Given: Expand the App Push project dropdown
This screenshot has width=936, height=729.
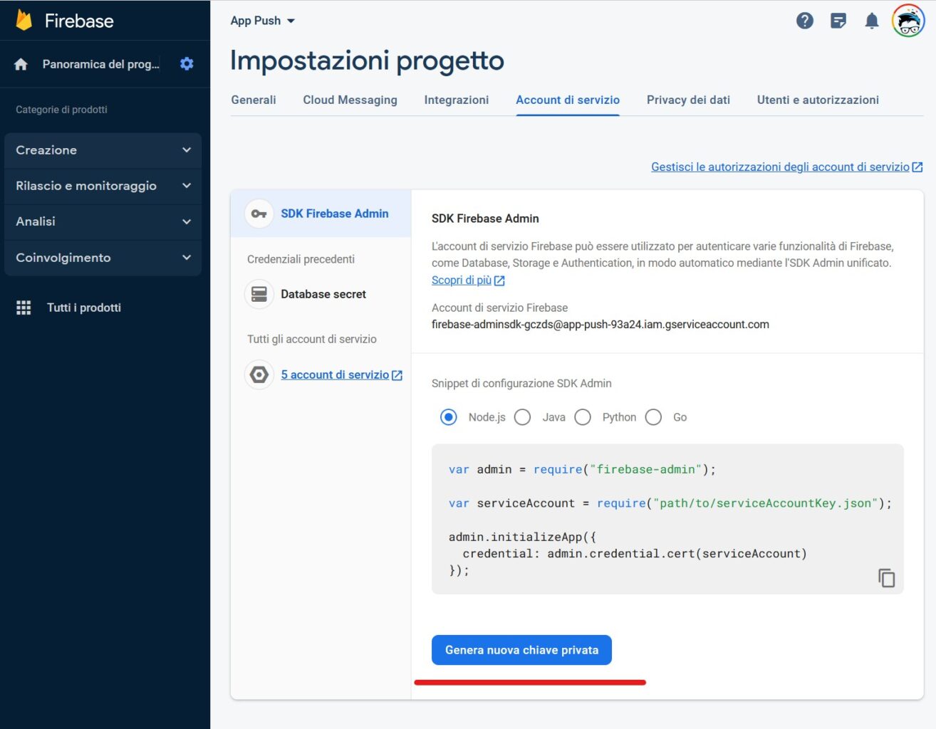Looking at the screenshot, I should (261, 21).
